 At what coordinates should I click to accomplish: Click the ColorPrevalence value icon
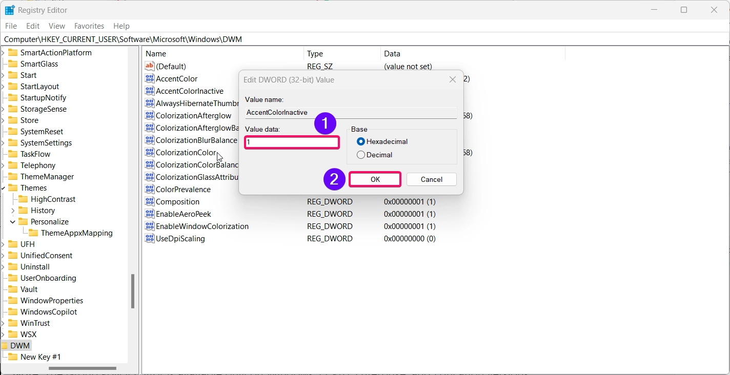(x=150, y=189)
